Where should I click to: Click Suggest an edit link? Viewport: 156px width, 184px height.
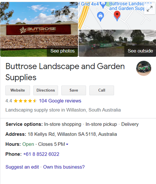click(x=22, y=167)
